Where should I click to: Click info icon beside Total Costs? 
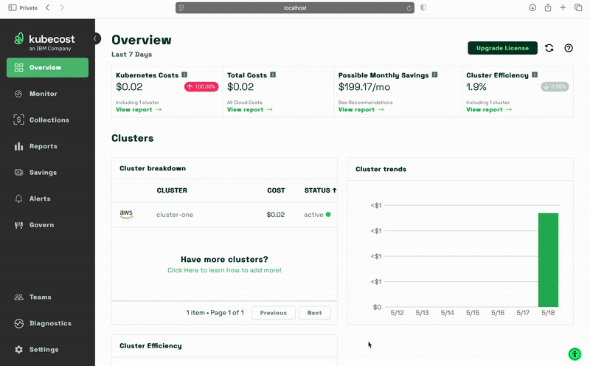[273, 75]
